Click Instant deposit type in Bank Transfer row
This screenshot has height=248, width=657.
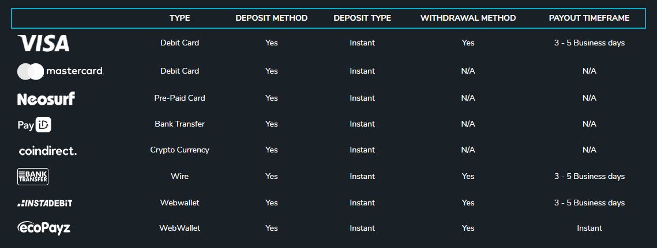[362, 176]
